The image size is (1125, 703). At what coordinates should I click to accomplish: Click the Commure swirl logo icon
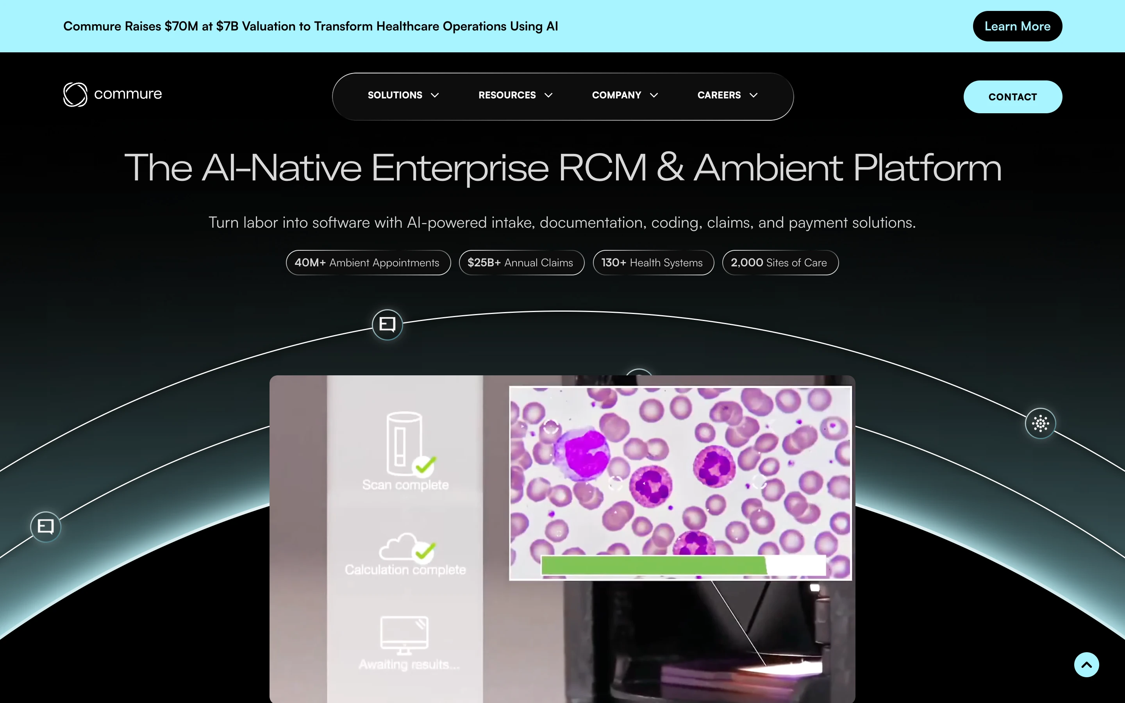coord(75,95)
